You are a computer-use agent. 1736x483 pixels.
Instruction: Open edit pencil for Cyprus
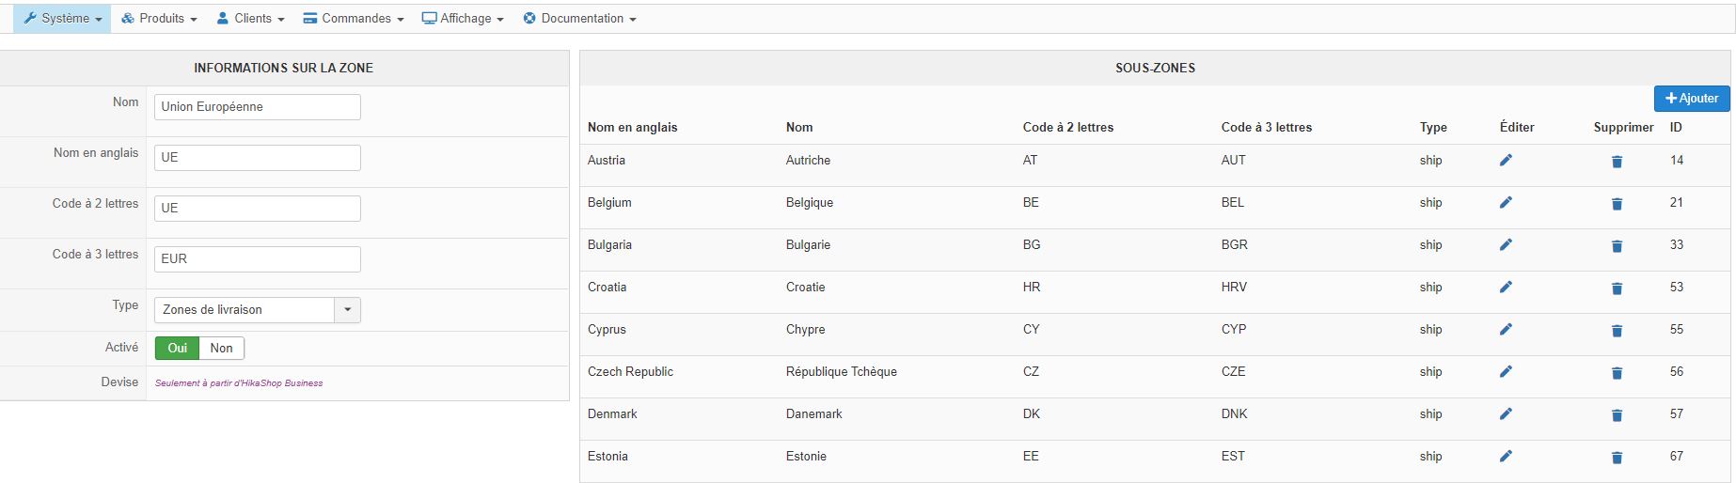[x=1506, y=330]
